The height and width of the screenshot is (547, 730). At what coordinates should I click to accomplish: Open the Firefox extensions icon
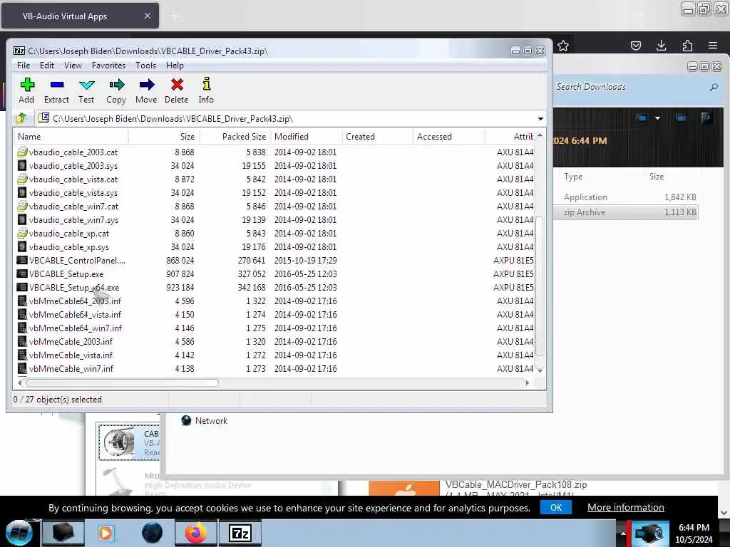(x=687, y=46)
